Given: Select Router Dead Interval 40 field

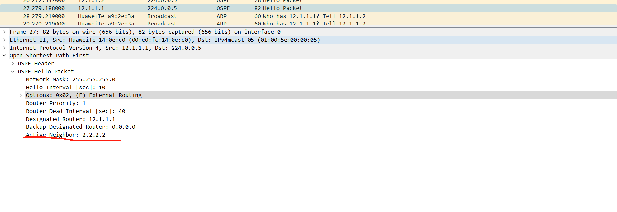Looking at the screenshot, I should click(76, 111).
